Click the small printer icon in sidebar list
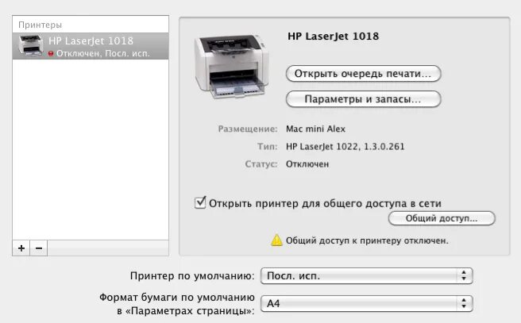This screenshot has height=323, width=521. point(30,46)
